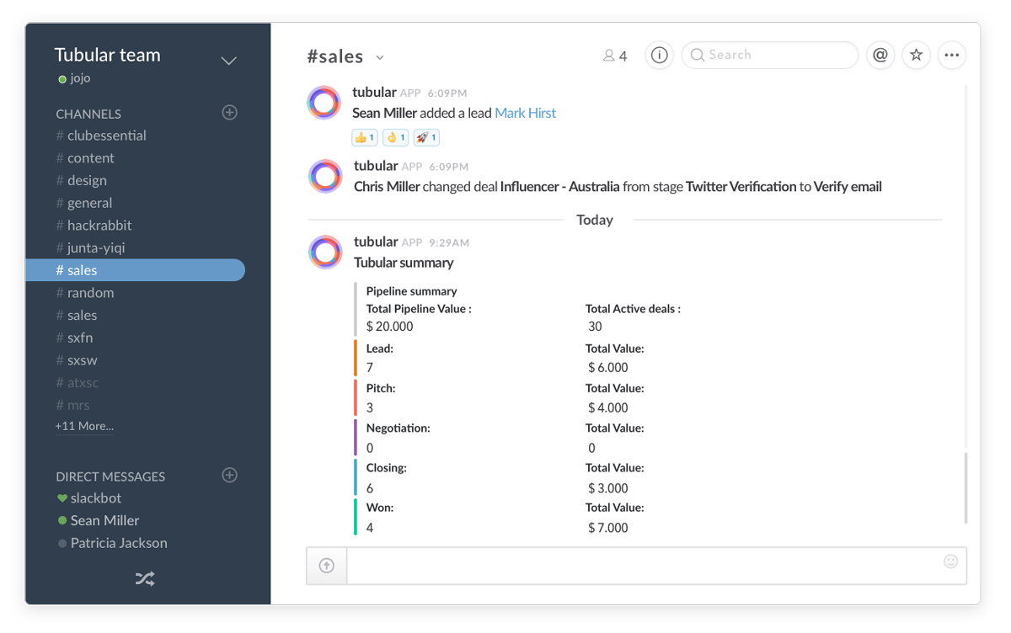The height and width of the screenshot is (633, 1011).
Task: Expand the +11 More channels list
Action: pyautogui.click(x=84, y=426)
